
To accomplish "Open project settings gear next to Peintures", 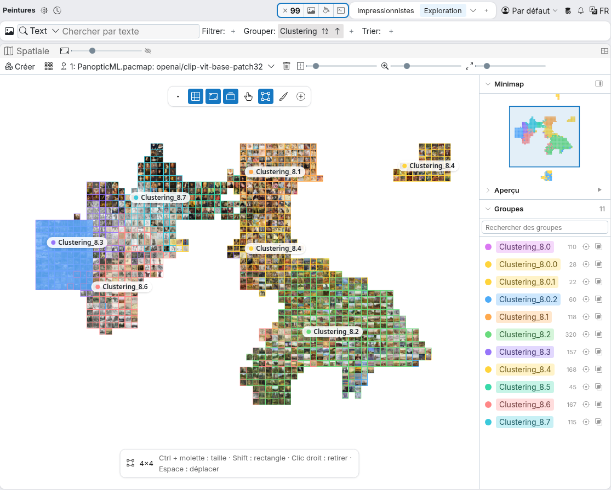I will tap(44, 10).
